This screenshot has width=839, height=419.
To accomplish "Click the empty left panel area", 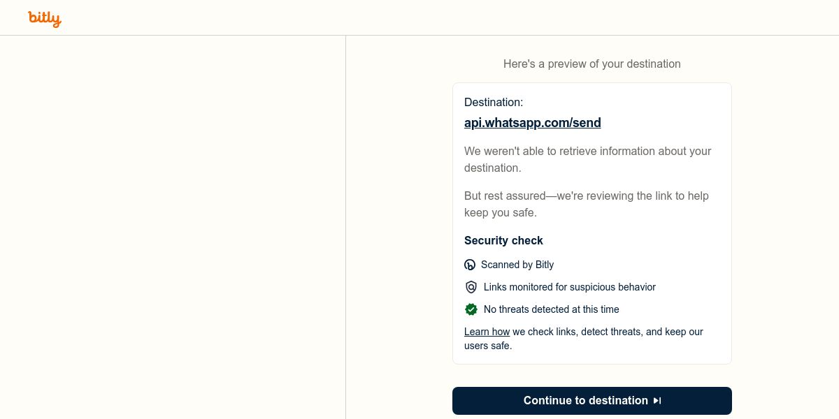I will click(x=173, y=227).
